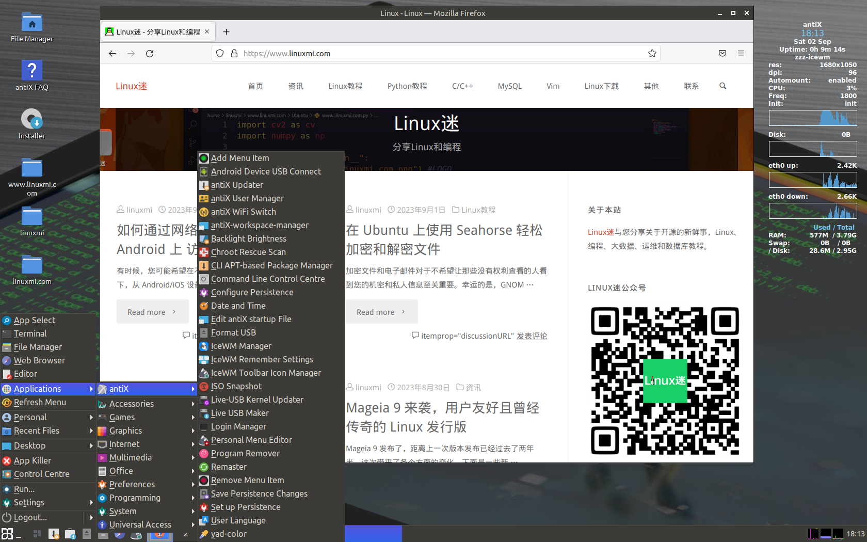Click the 发表评论 comment link
The image size is (867, 542).
click(x=532, y=336)
